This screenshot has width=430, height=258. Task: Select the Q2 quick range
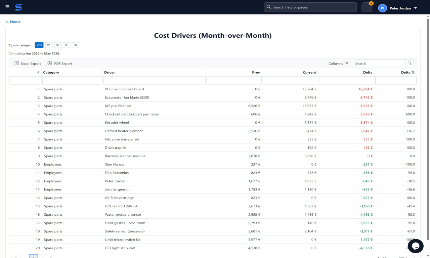pyautogui.click(x=58, y=45)
